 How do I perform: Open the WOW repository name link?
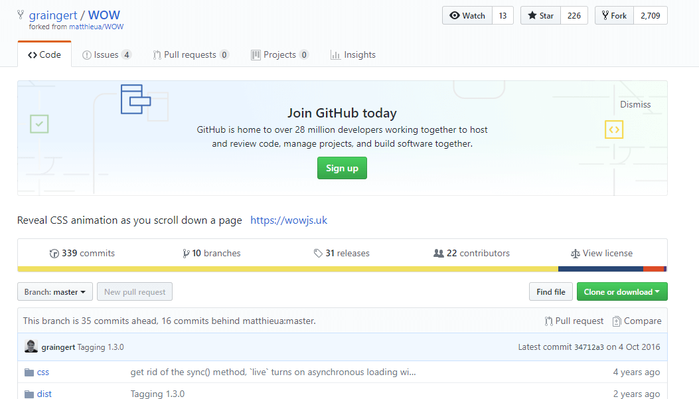pyautogui.click(x=104, y=15)
